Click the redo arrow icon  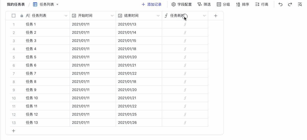[x=290, y=4]
